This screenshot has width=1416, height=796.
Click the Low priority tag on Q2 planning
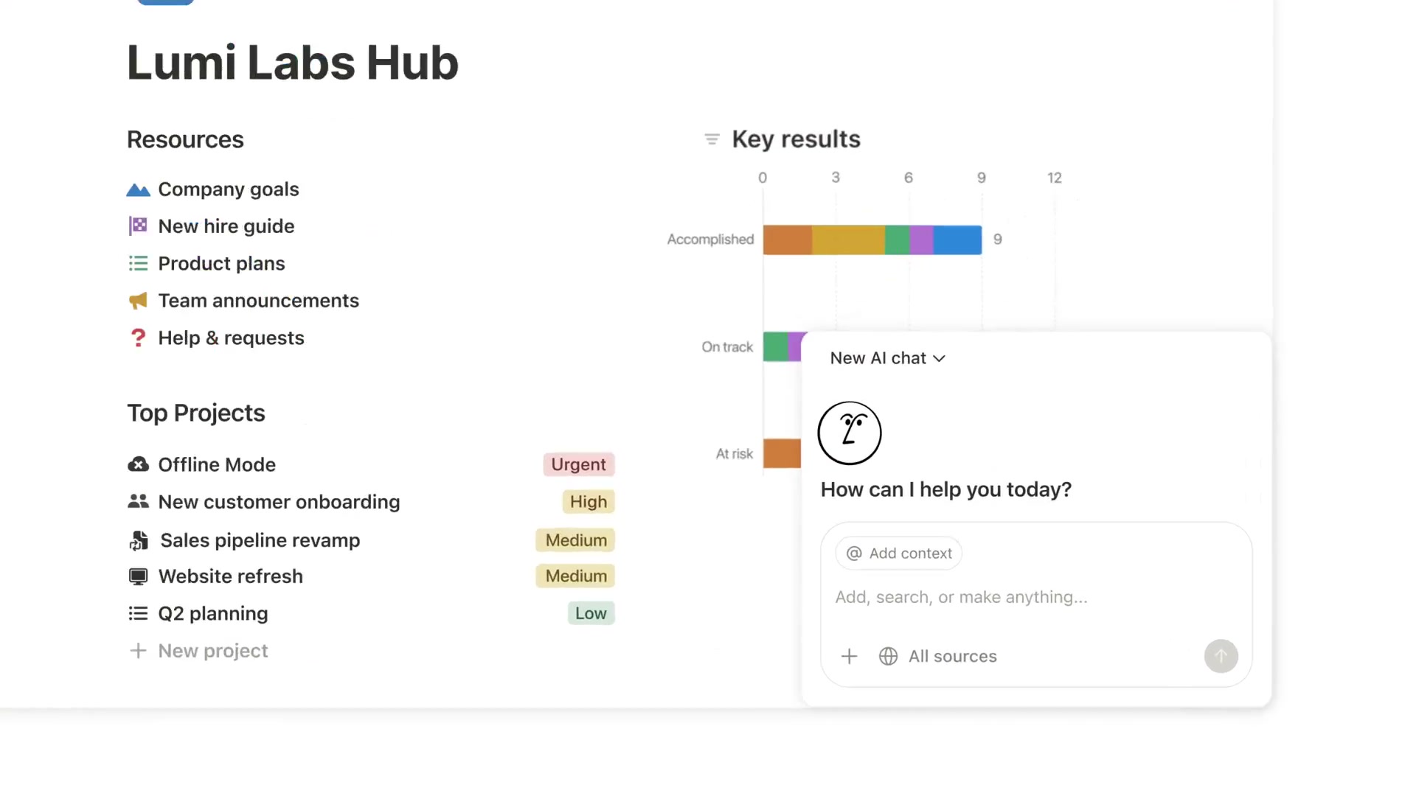point(591,613)
